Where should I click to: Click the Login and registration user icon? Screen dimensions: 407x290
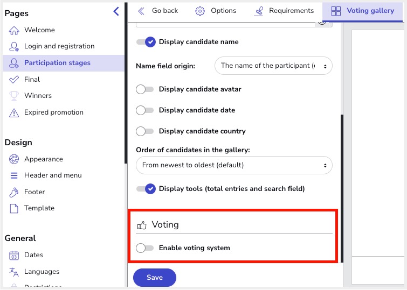(x=14, y=47)
